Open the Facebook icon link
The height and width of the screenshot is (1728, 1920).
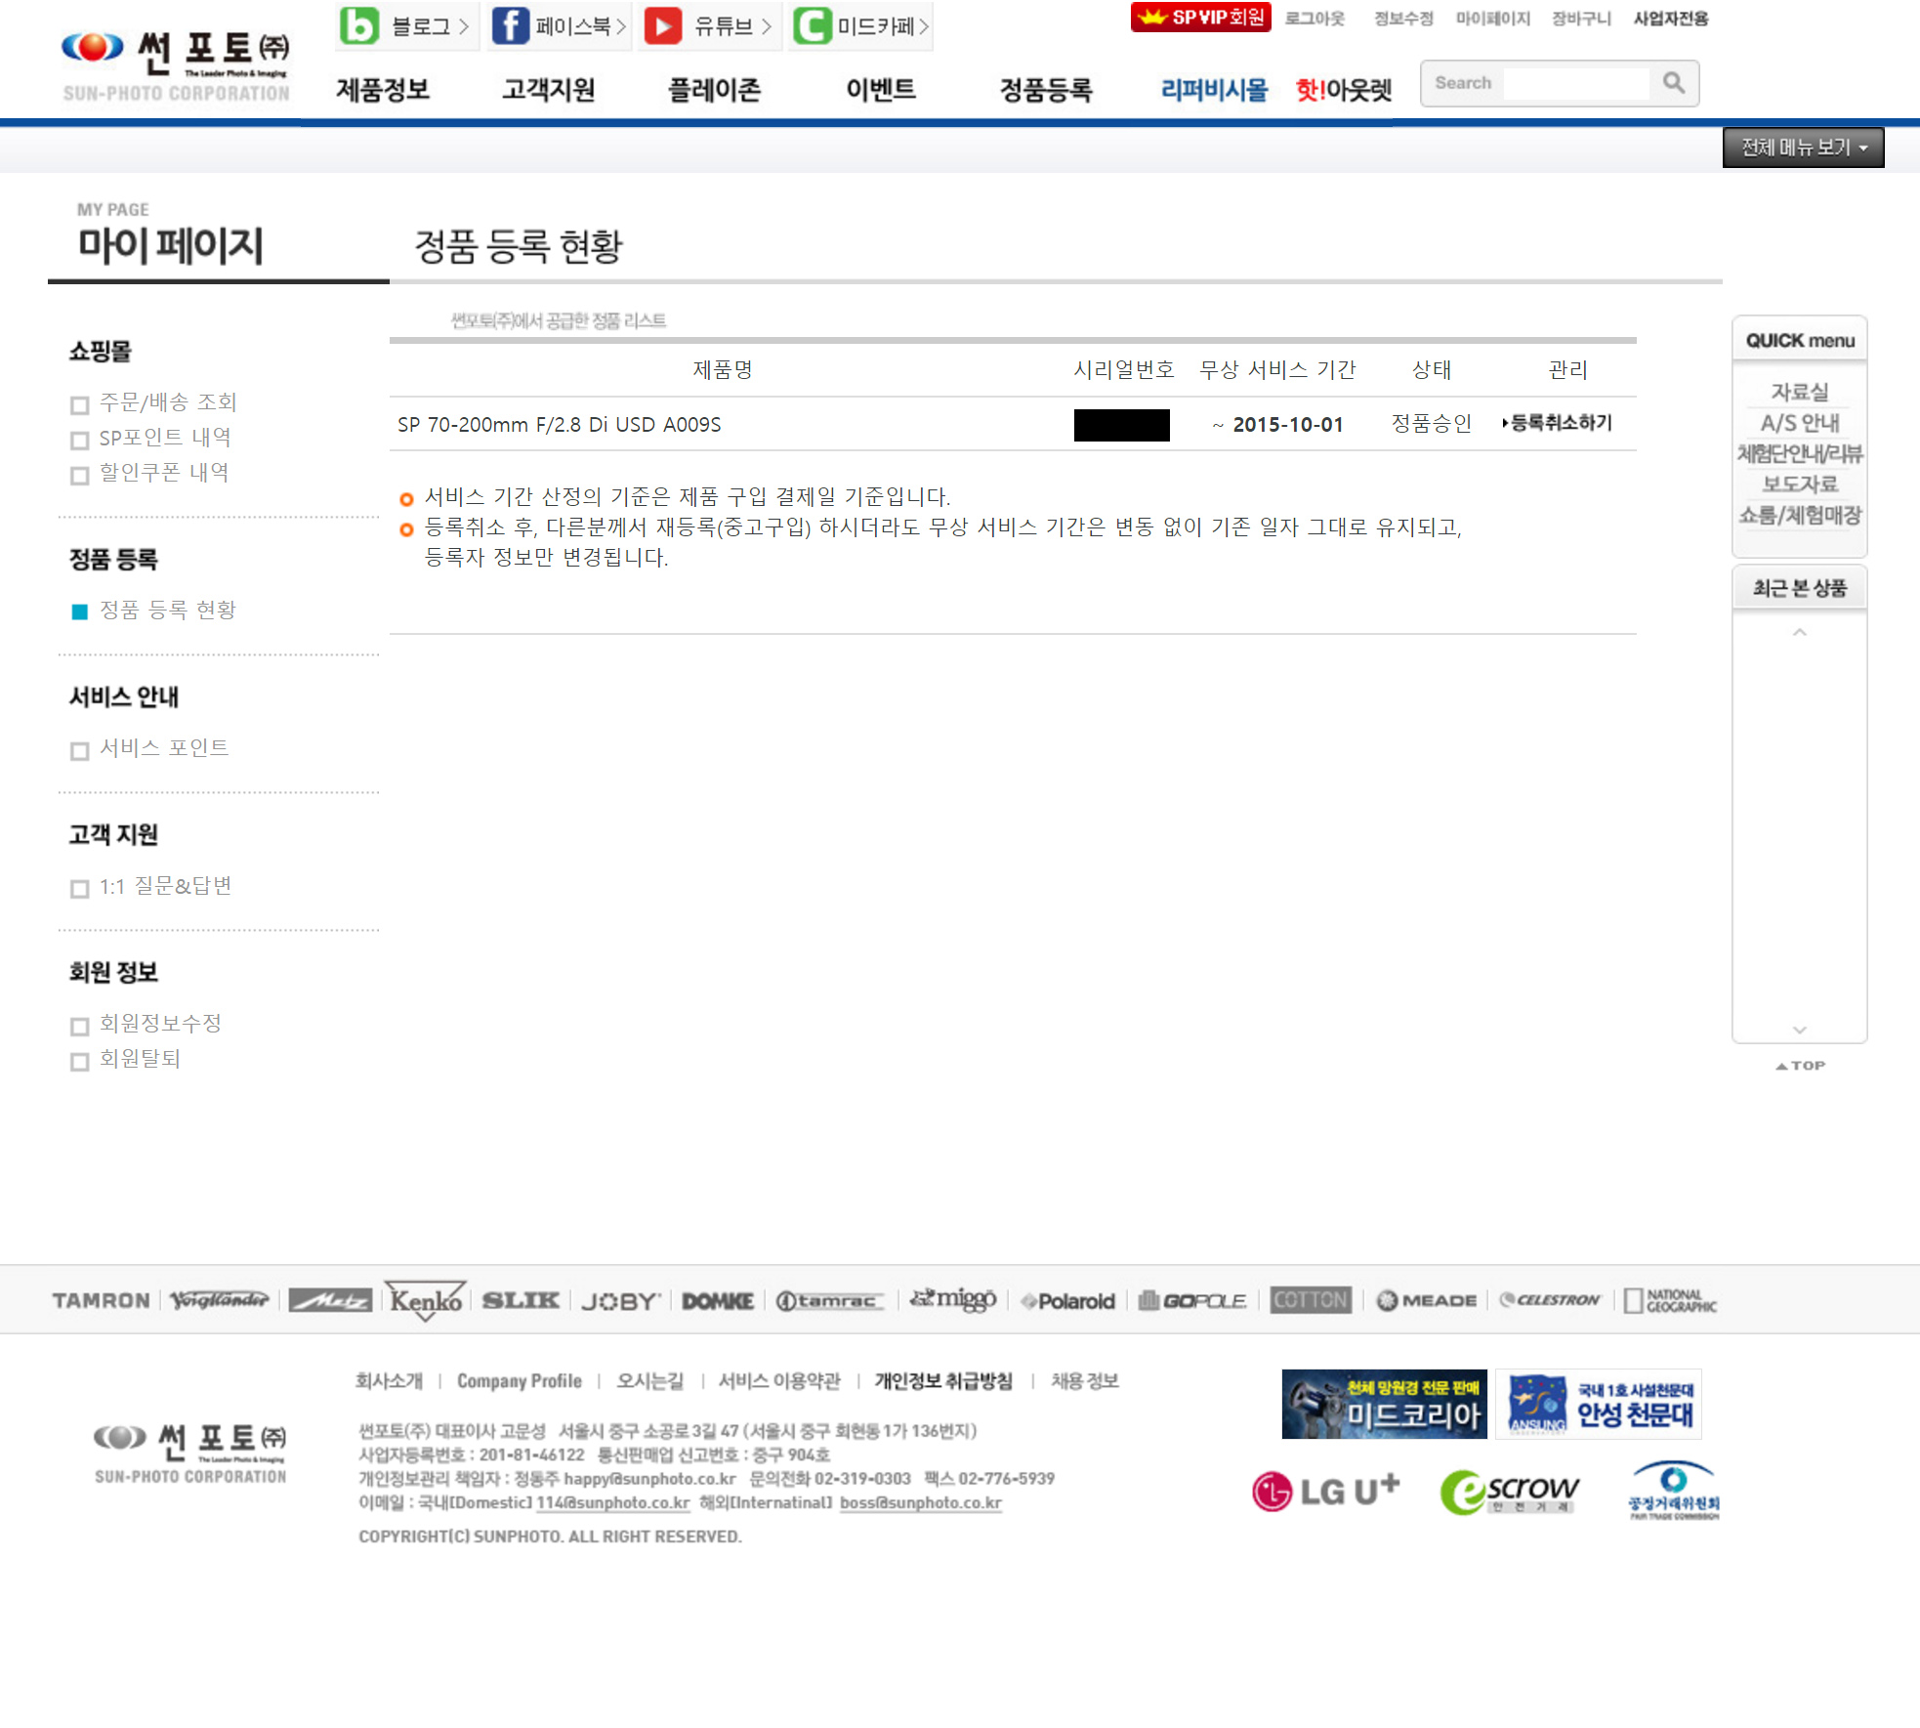[x=510, y=25]
